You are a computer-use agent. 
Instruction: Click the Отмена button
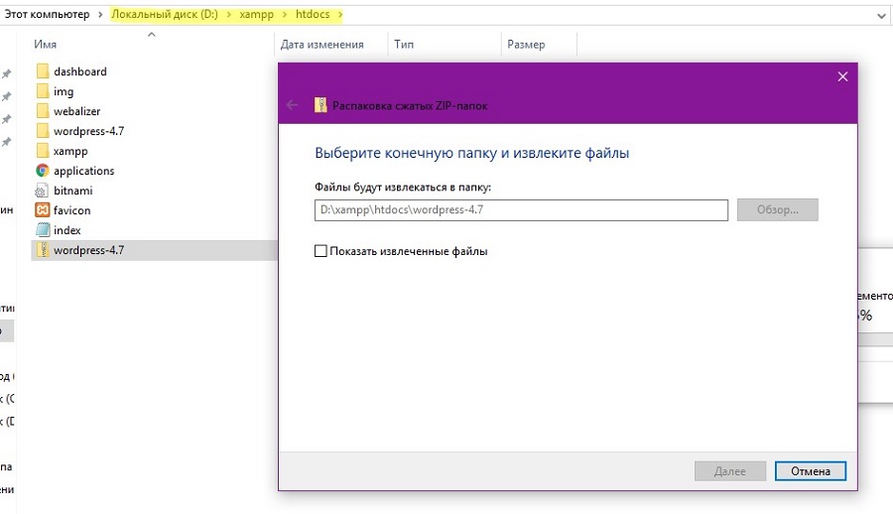[x=811, y=471]
